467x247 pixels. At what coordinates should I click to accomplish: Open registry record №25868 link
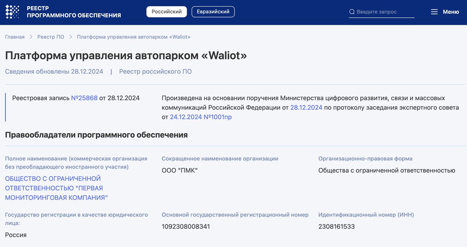pos(84,98)
